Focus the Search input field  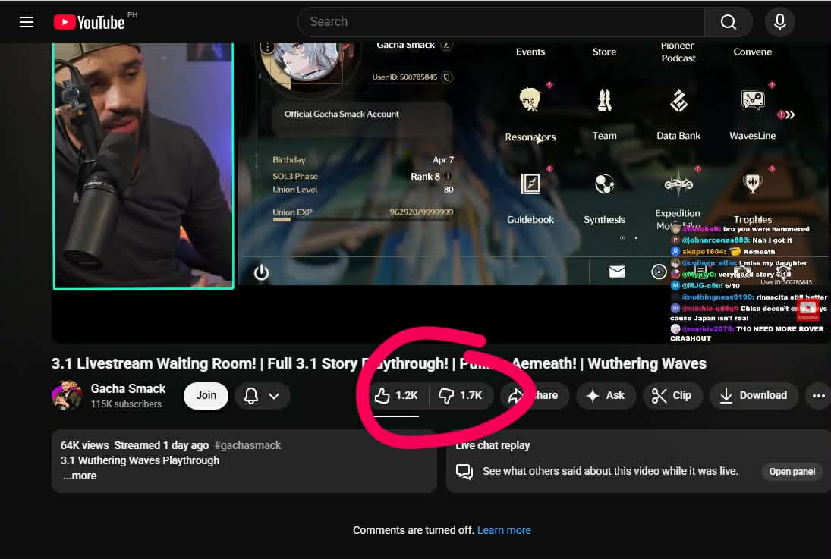502,22
